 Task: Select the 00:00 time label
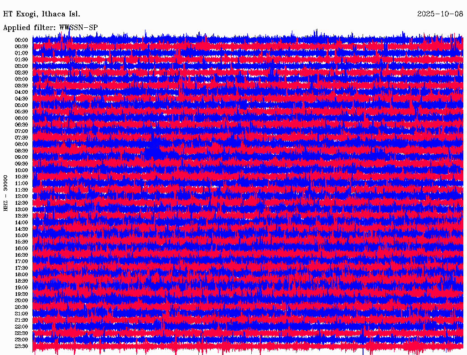[x=21, y=40]
